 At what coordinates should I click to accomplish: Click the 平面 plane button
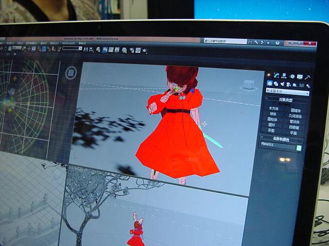(294, 133)
